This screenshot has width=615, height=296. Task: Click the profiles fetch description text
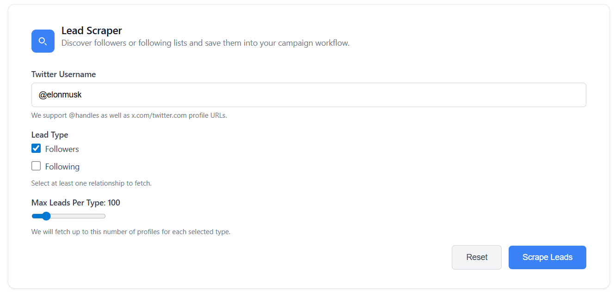131,231
